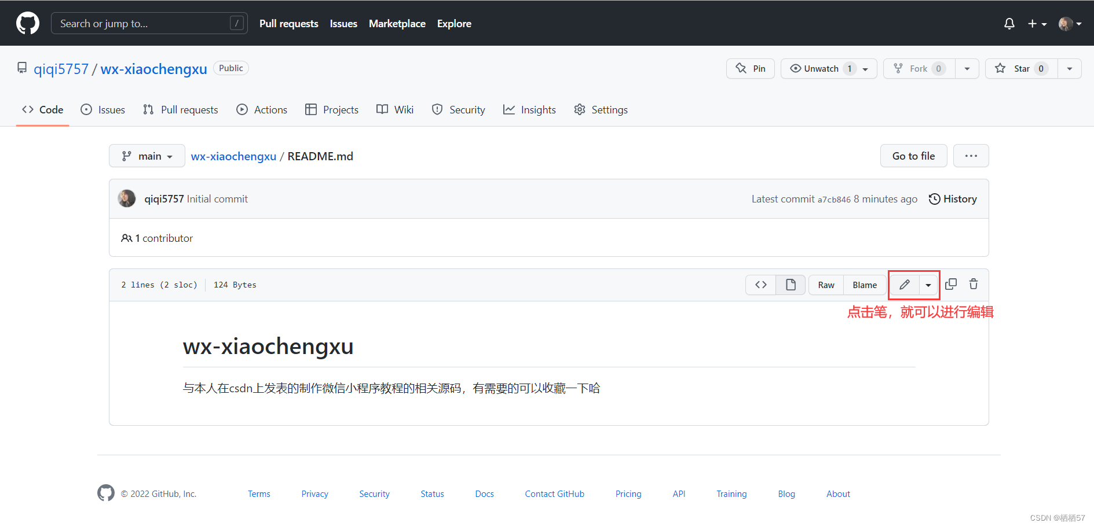
Task: Open API footer link
Action: point(679,493)
